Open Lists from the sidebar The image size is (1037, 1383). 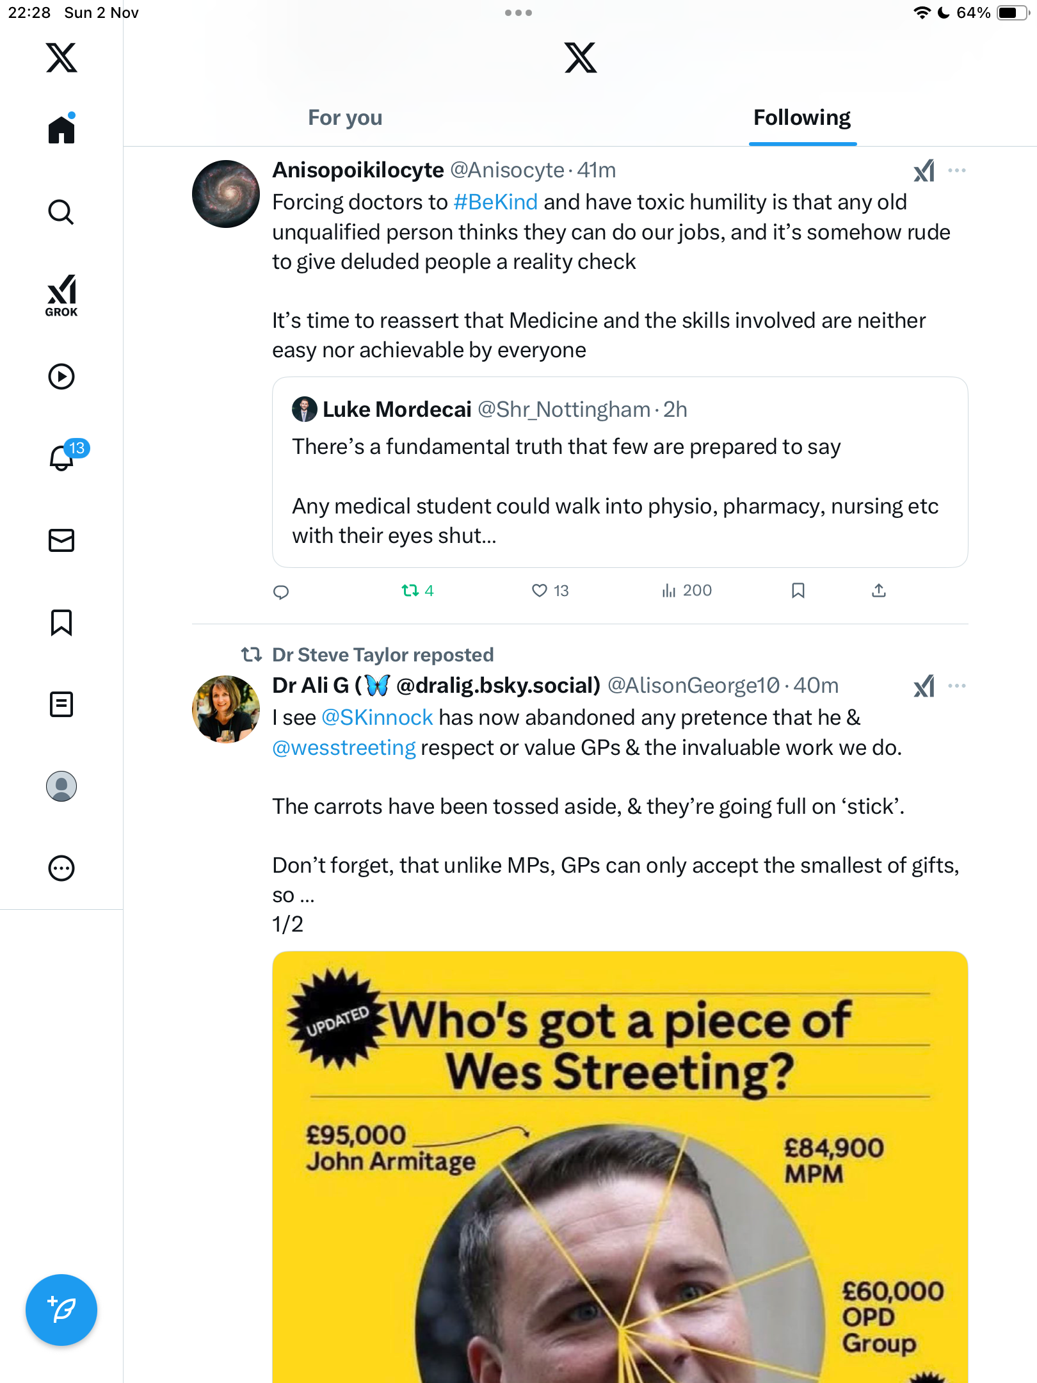pos(61,704)
